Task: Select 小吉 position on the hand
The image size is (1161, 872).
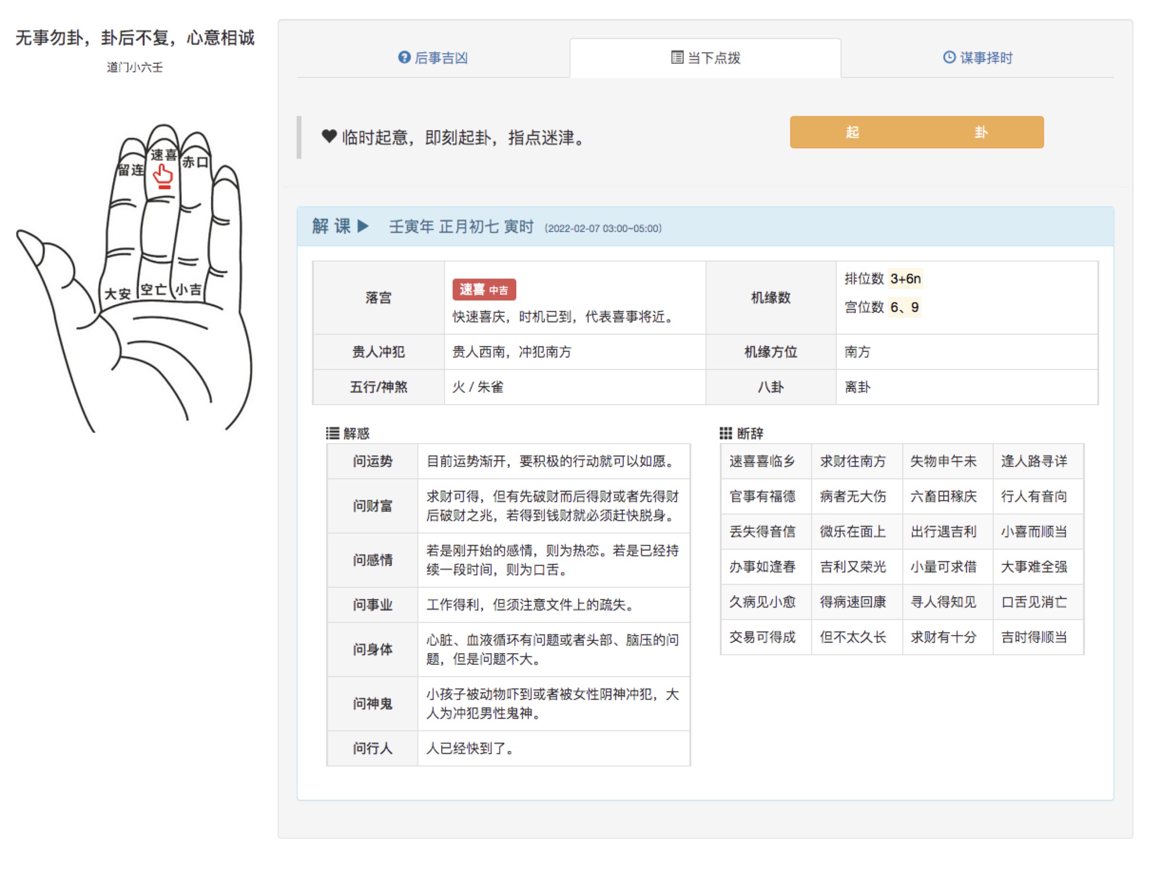Action: (188, 289)
